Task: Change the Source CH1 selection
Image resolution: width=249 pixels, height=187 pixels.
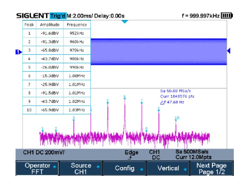Action: point(81,169)
